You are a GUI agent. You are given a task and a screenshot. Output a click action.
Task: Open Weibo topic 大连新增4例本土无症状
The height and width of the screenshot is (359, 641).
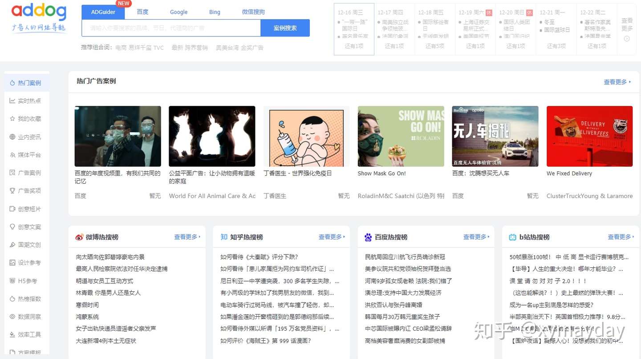click(106, 341)
